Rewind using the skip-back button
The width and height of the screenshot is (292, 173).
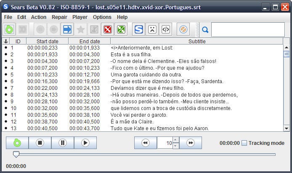click(146, 143)
